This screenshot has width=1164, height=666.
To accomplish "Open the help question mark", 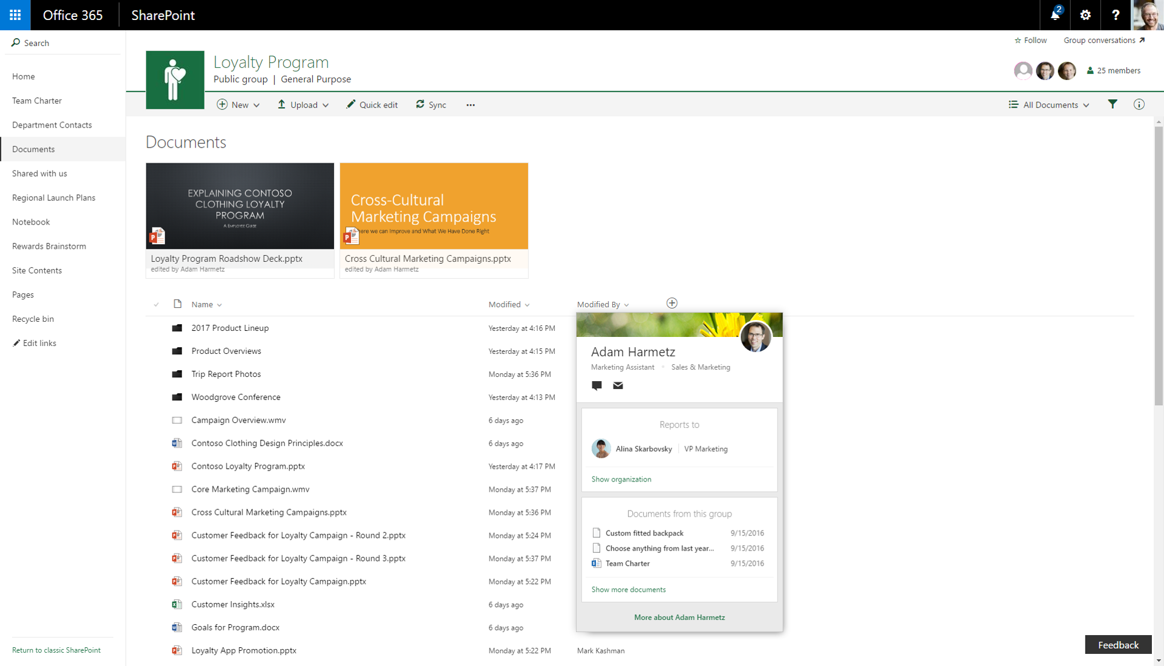I will 1116,15.
